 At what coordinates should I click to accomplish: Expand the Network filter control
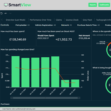(x=67, y=25)
